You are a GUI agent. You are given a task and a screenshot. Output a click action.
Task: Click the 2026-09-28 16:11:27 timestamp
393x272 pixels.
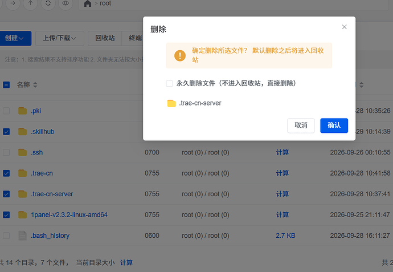pyautogui.click(x=360, y=236)
